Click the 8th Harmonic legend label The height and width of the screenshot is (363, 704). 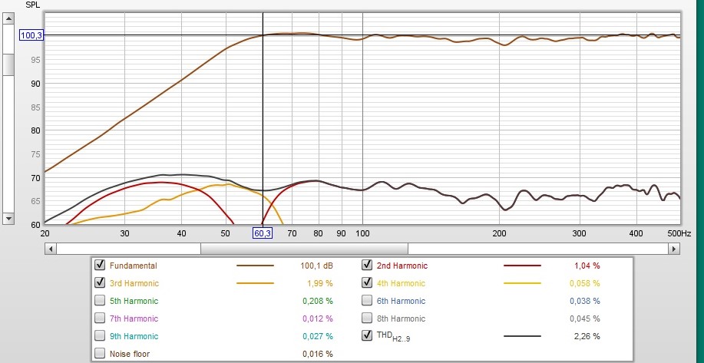tap(401, 318)
